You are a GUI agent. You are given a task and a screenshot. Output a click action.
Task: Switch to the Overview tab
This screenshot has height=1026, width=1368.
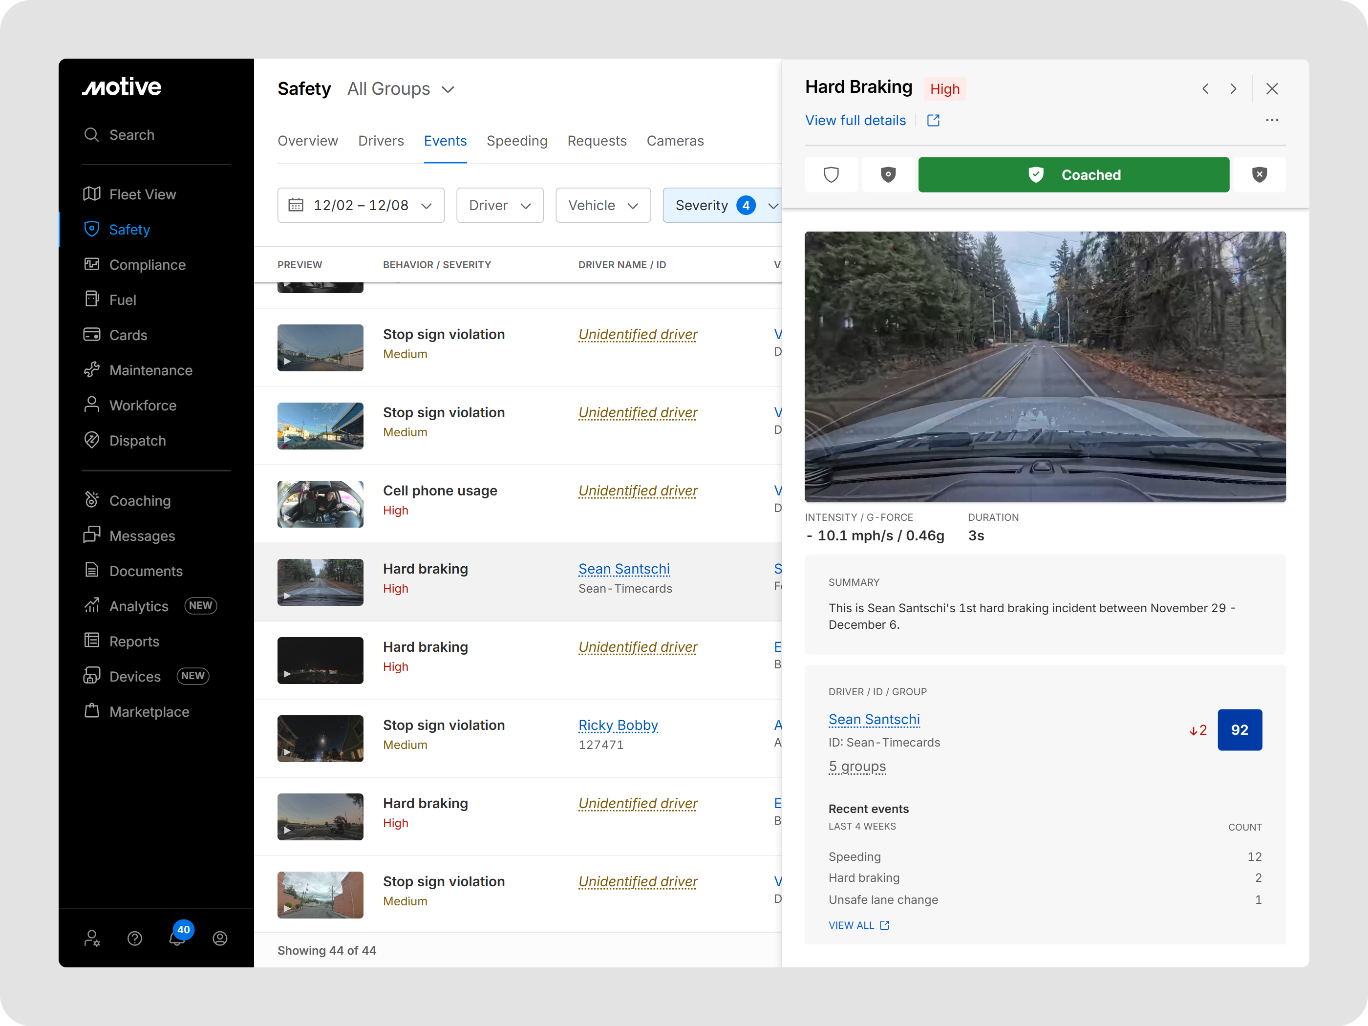307,141
